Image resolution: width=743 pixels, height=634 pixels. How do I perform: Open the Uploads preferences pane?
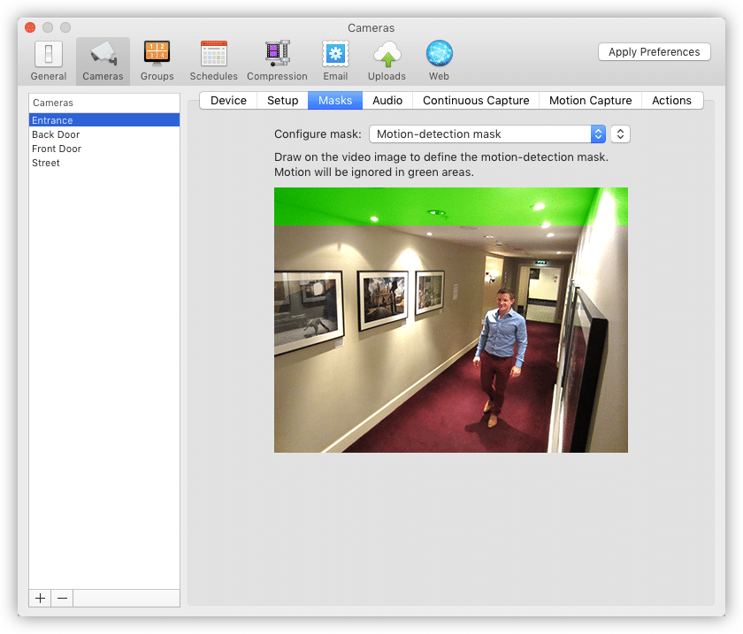(387, 60)
